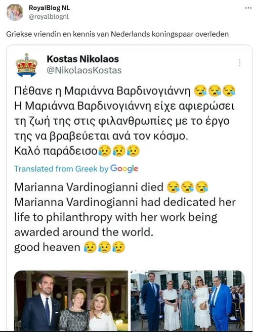Open the @royalblognl handle link
The height and width of the screenshot is (332, 253).
click(49, 17)
